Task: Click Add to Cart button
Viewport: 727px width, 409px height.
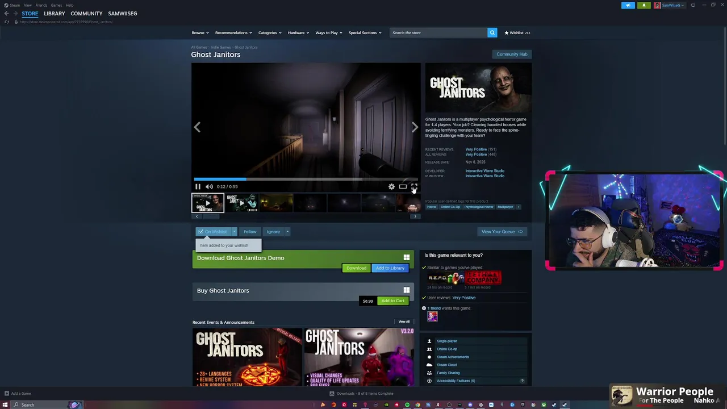Action: [393, 301]
